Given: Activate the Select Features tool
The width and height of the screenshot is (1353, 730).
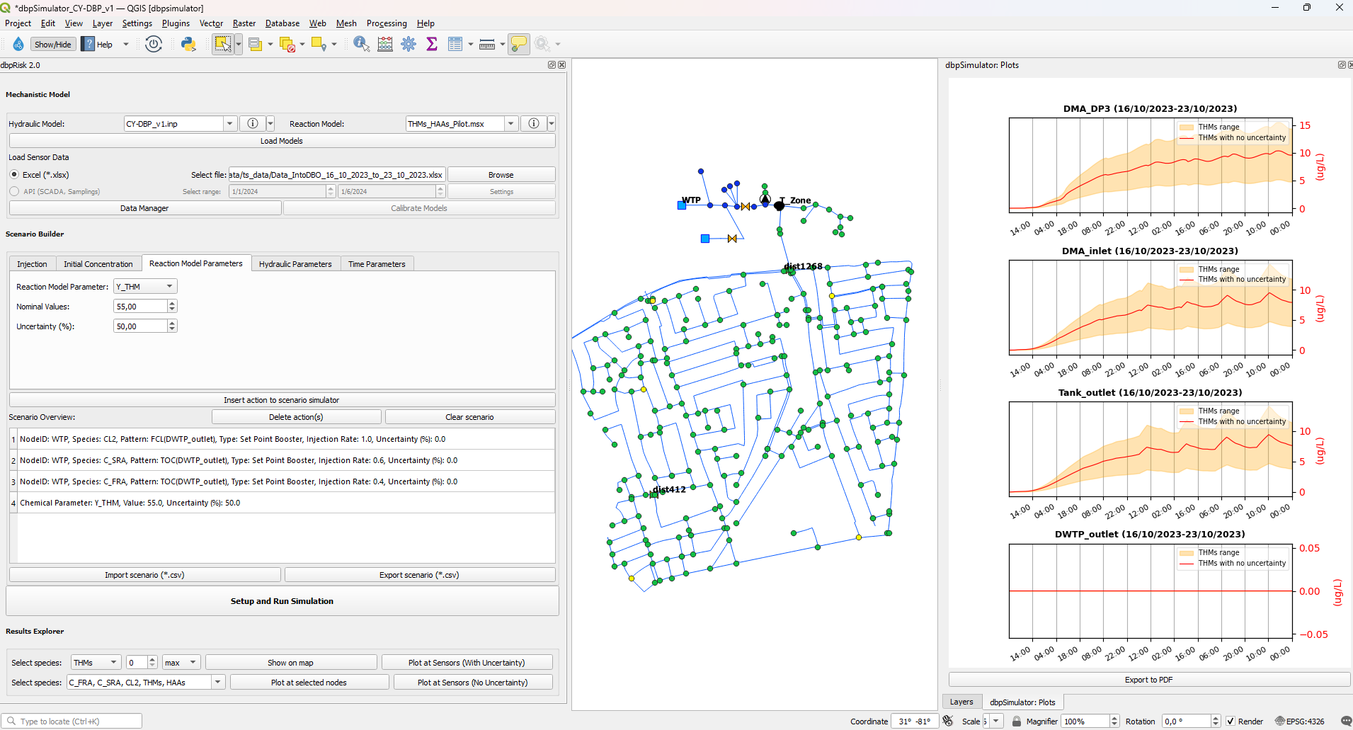Looking at the screenshot, I should point(223,44).
